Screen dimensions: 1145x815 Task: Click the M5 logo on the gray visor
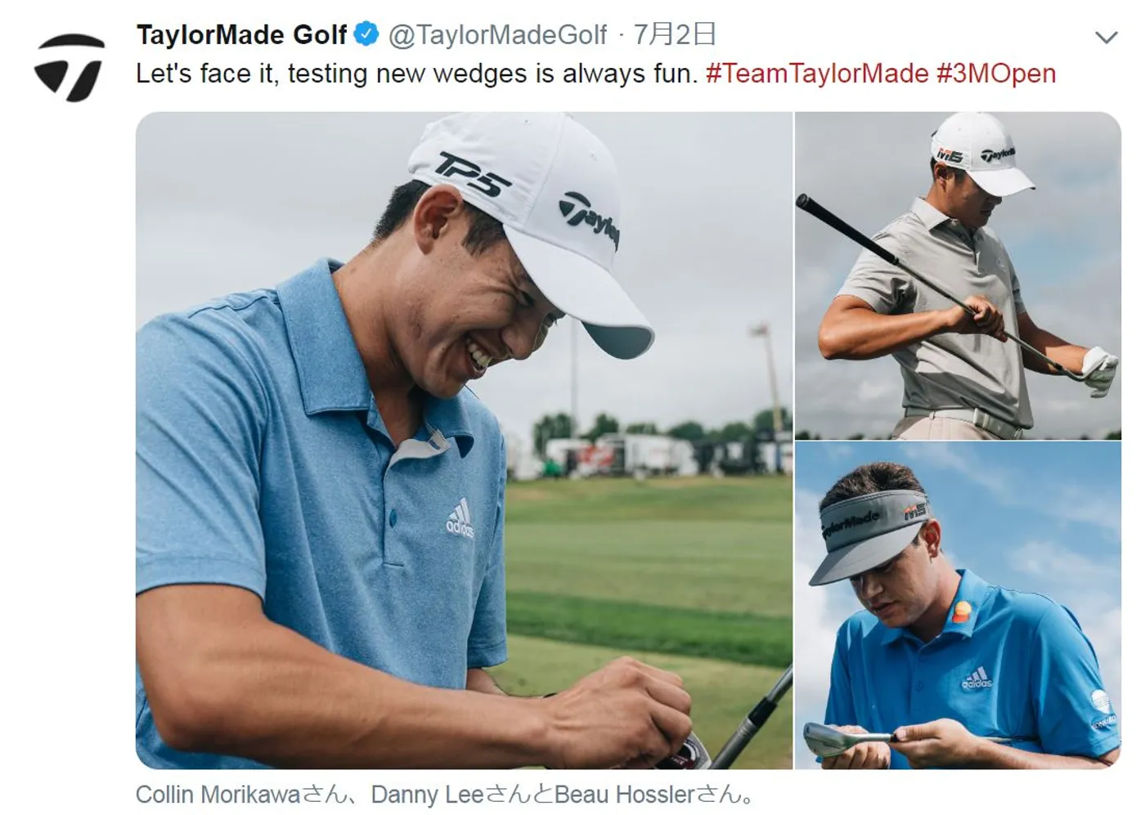pyautogui.click(x=915, y=513)
